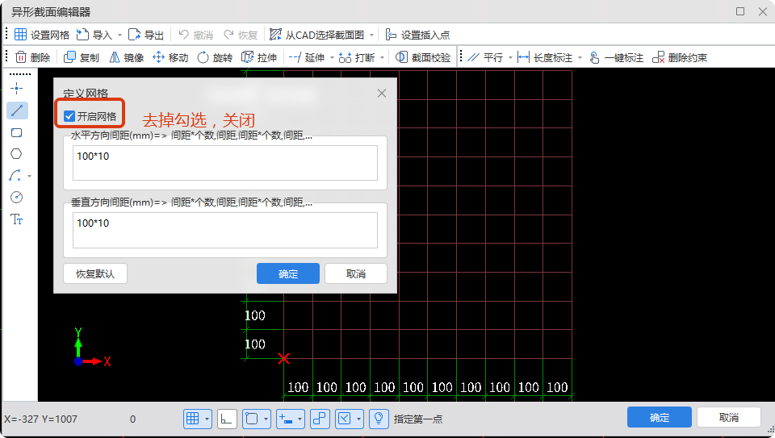Select the text annotation tool
Screen dimensions: 775x438
click(x=17, y=219)
